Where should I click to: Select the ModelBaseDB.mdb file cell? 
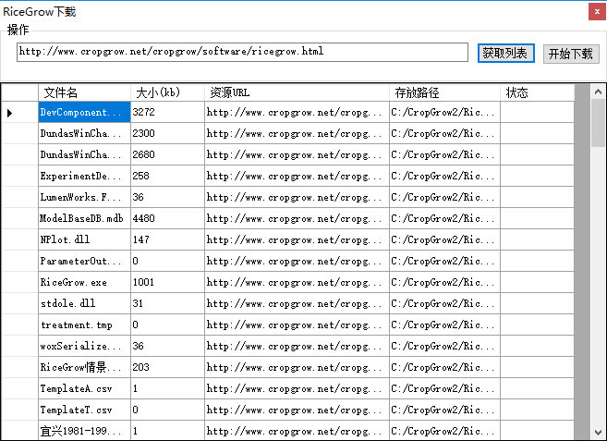84,218
